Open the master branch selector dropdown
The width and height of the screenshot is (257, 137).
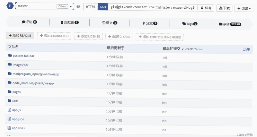[x=45, y=6]
